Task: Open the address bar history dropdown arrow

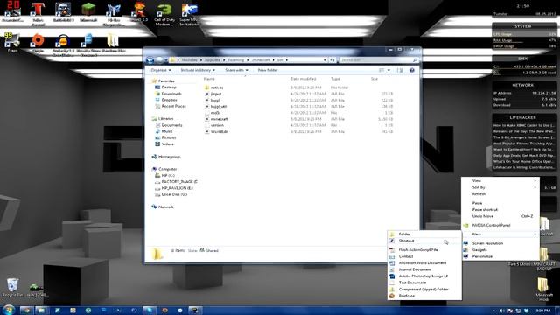Action: tap(325, 60)
